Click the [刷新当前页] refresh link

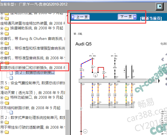[151, 18]
